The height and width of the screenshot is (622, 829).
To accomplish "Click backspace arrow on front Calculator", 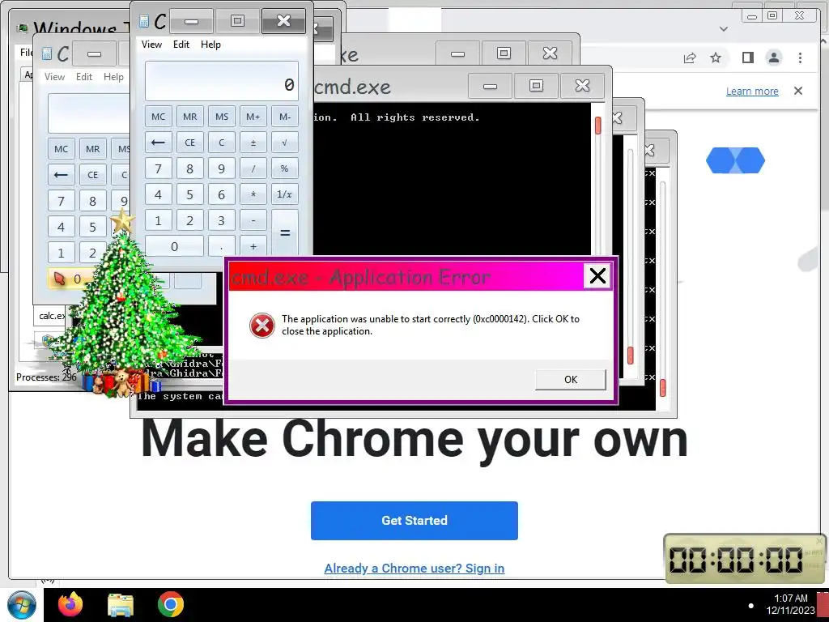I will pyautogui.click(x=158, y=143).
